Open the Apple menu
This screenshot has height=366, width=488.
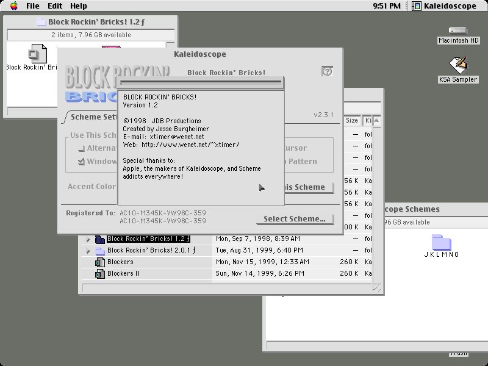tap(13, 6)
